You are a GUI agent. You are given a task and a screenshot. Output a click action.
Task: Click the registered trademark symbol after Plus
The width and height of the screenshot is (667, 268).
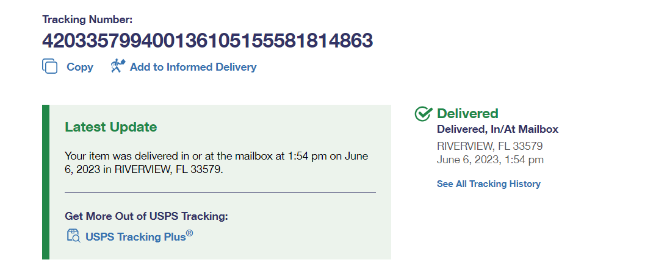(190, 233)
